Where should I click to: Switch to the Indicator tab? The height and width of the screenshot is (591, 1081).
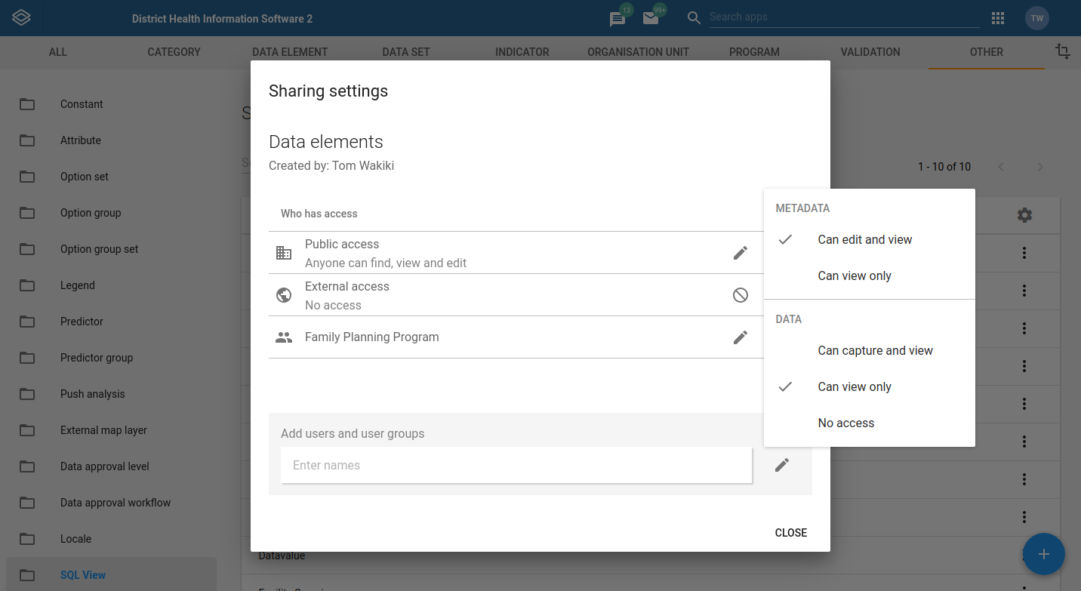coord(522,52)
